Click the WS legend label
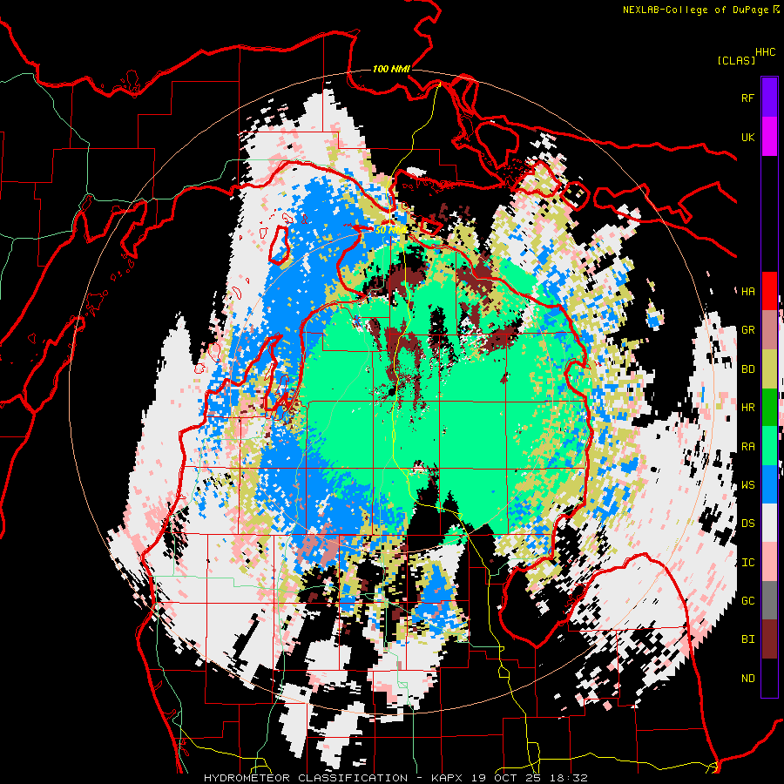This screenshot has height=784, width=784. [747, 485]
